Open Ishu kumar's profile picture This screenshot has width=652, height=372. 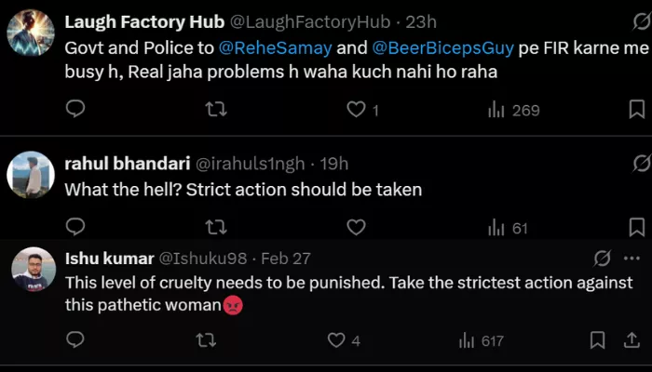coord(34,270)
